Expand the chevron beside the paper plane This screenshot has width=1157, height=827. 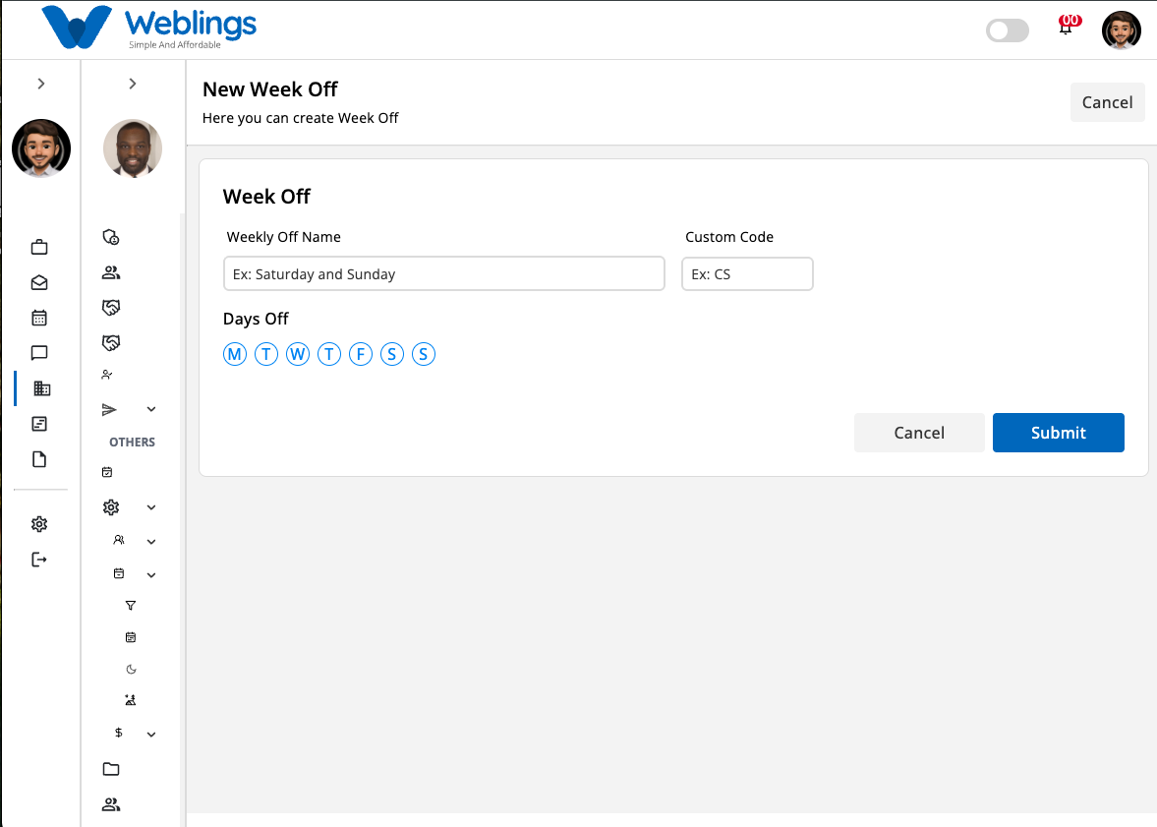[151, 409]
